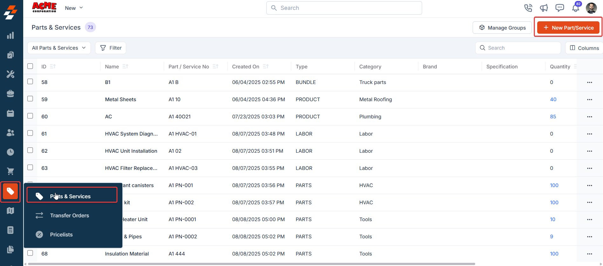Click the HVAC System Diagn... name cell
Image resolution: width=603 pixels, height=266 pixels.
click(x=131, y=134)
